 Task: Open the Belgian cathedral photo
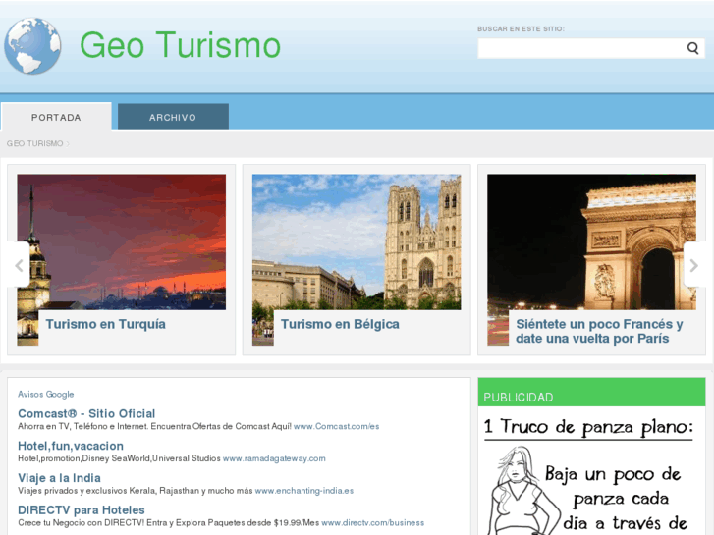pyautogui.click(x=357, y=241)
